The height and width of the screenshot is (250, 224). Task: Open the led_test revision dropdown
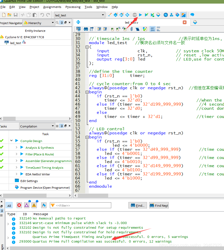pos(103,15)
